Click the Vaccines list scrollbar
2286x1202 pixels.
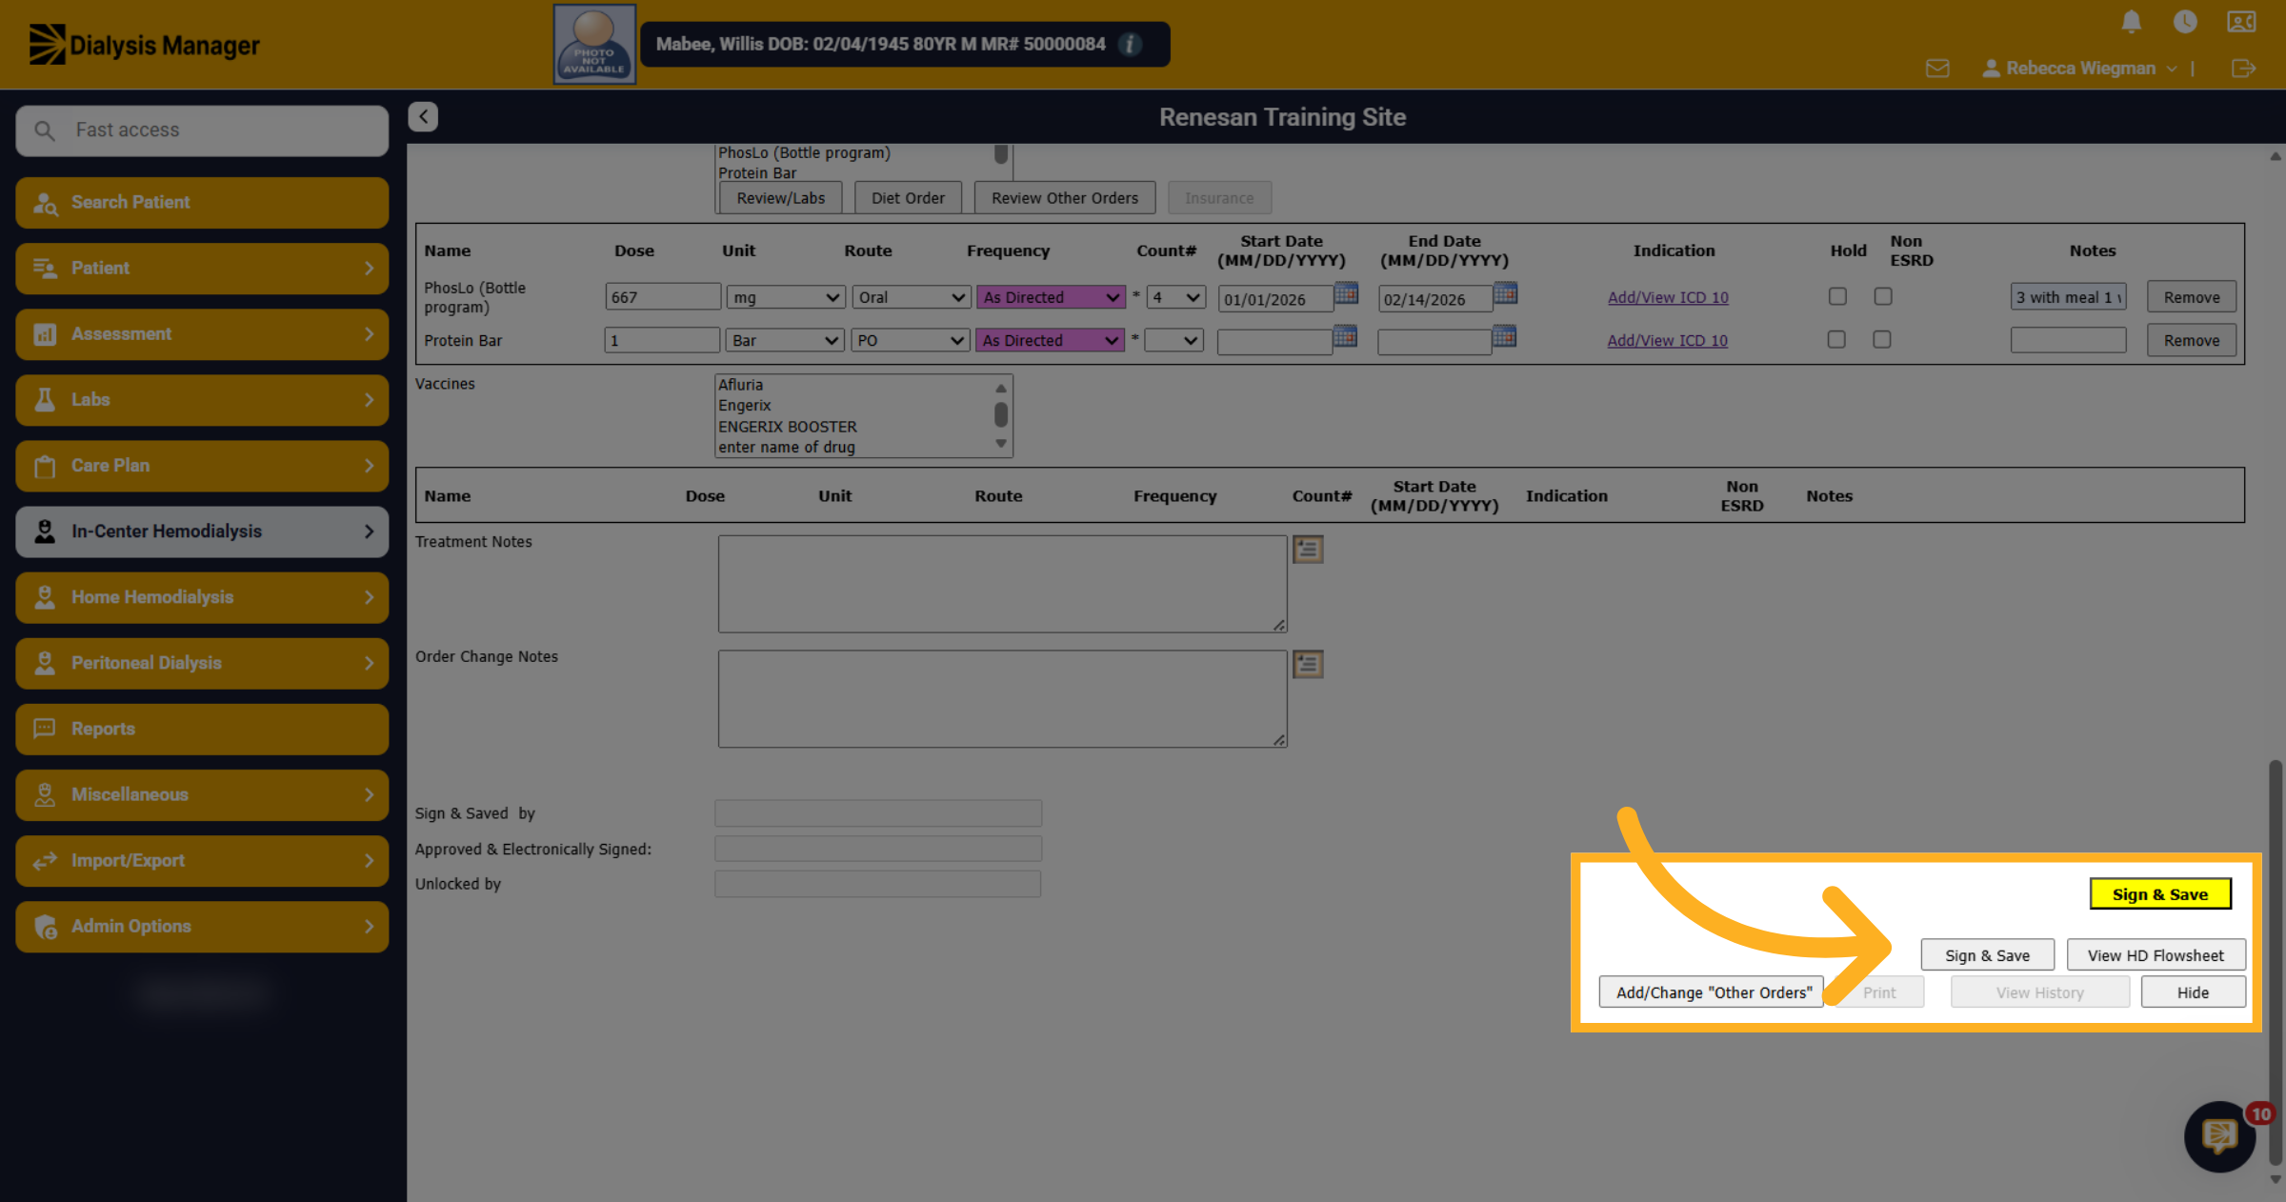(x=1001, y=415)
